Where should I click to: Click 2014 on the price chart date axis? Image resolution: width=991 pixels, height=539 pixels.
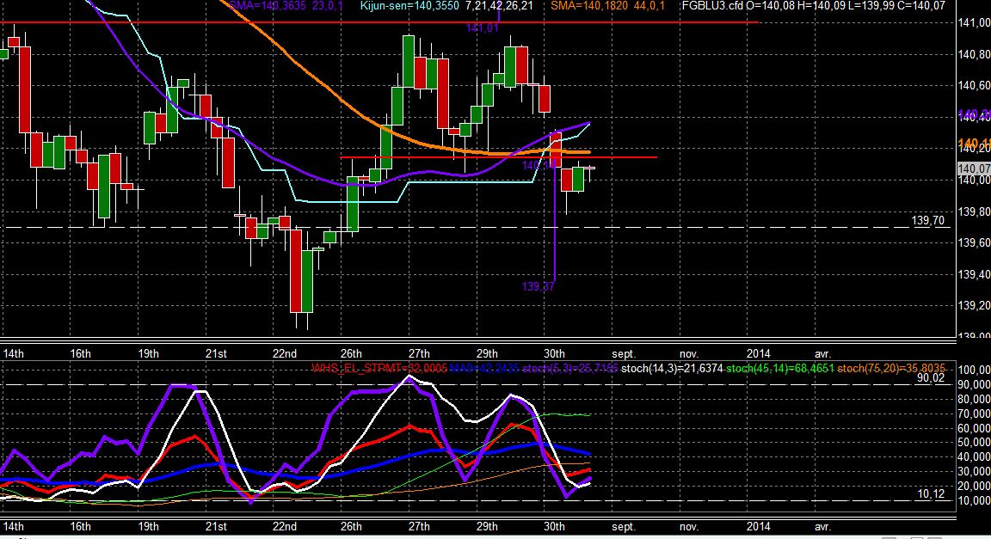point(759,354)
